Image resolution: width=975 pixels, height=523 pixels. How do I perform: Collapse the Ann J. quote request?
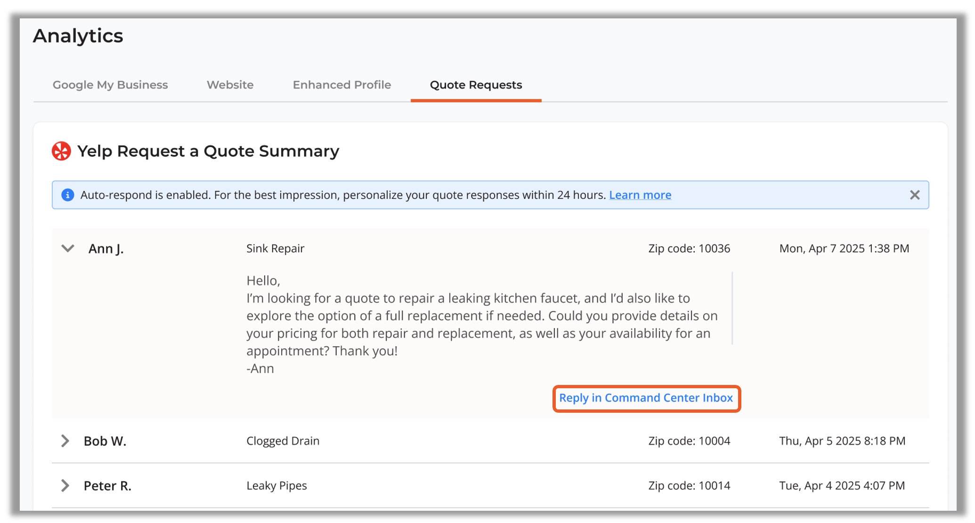tap(68, 248)
